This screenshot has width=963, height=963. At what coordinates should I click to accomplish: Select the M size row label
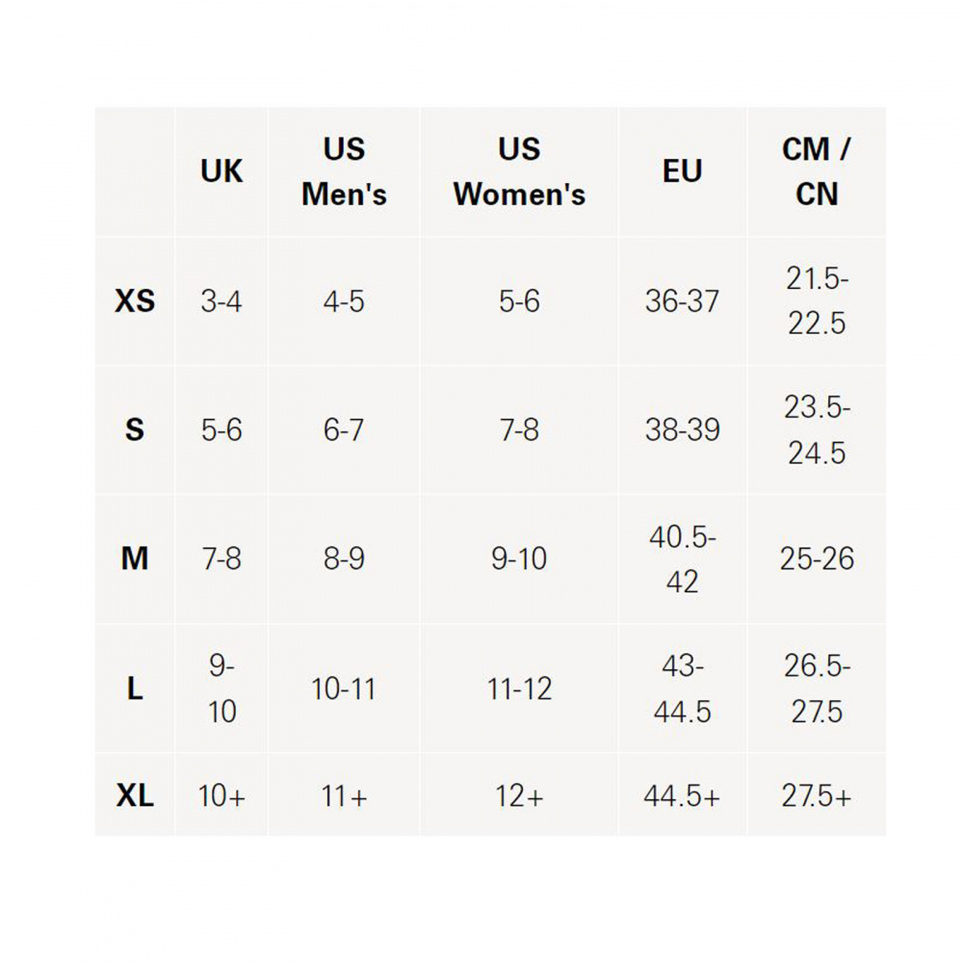click(135, 559)
